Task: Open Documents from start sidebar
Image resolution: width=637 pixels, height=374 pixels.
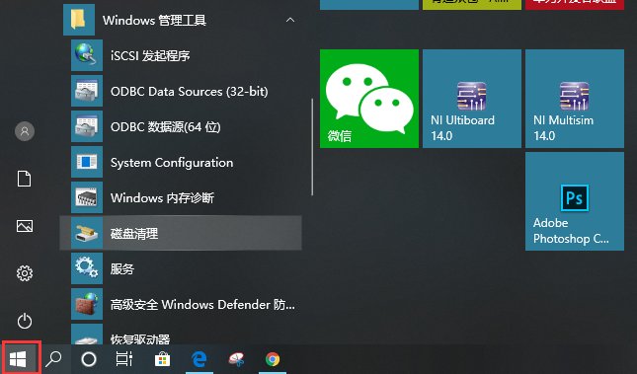Action: 25,179
